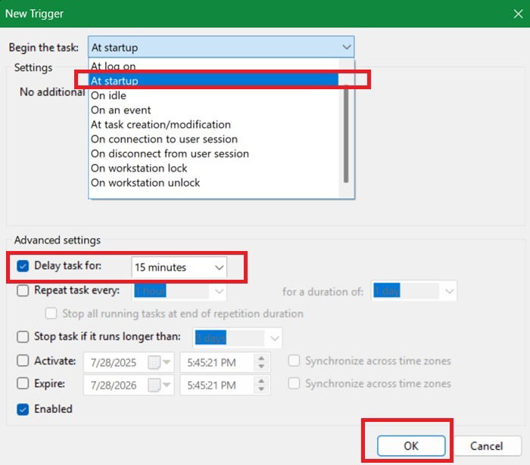This screenshot has height=465, width=530.
Task: Close the New Trigger dialog
Action: tap(516, 13)
